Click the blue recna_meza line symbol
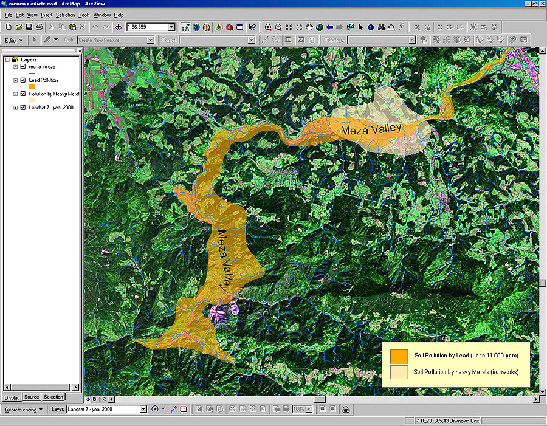Image resolution: width=547 pixels, height=426 pixels. (32, 74)
